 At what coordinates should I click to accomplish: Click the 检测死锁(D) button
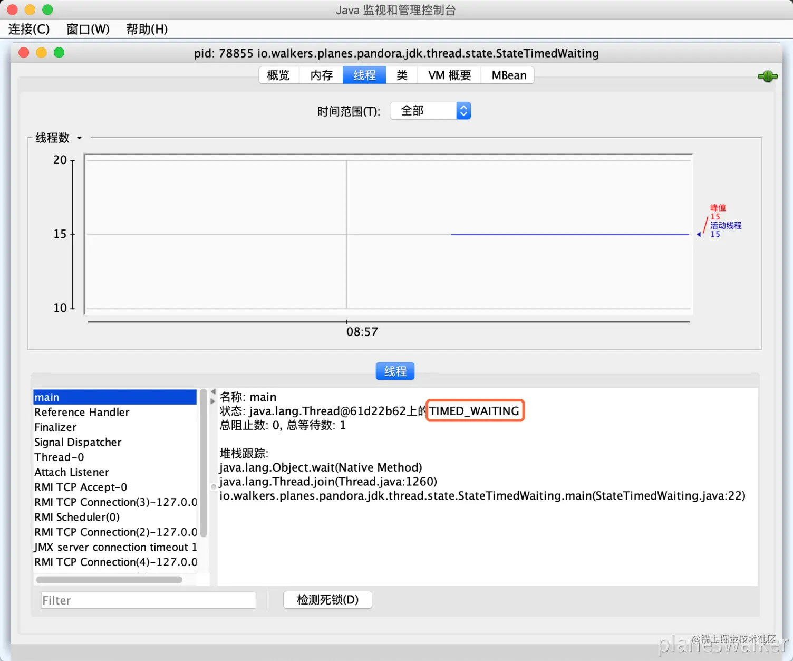pyautogui.click(x=327, y=600)
